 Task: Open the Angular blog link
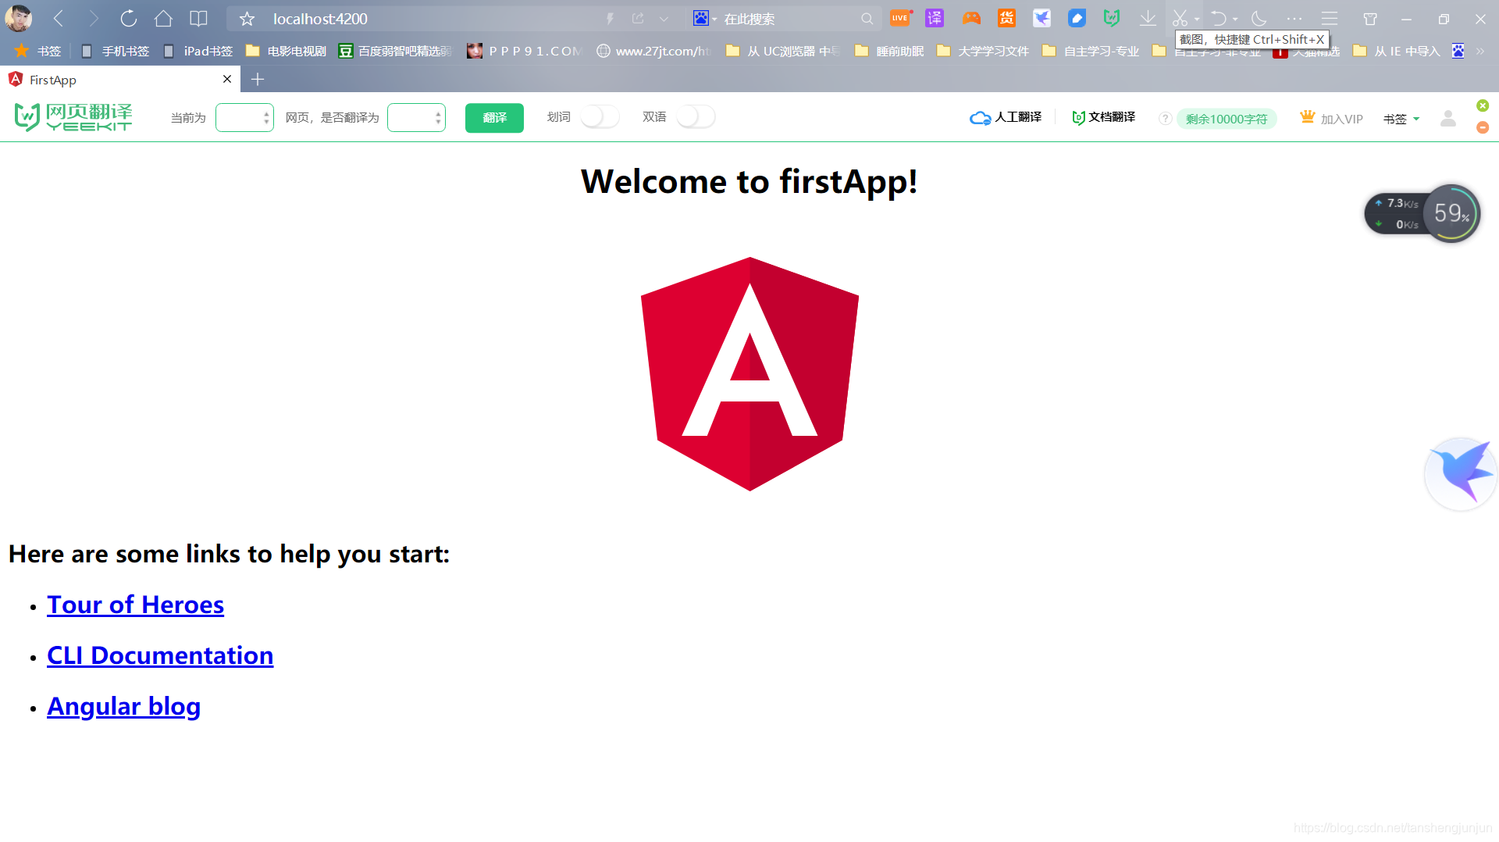tap(123, 706)
